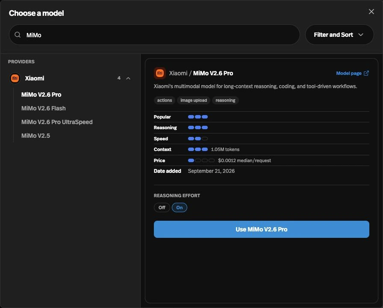Image resolution: width=383 pixels, height=308 pixels.
Task: Click the actions tag
Action: 165,100
